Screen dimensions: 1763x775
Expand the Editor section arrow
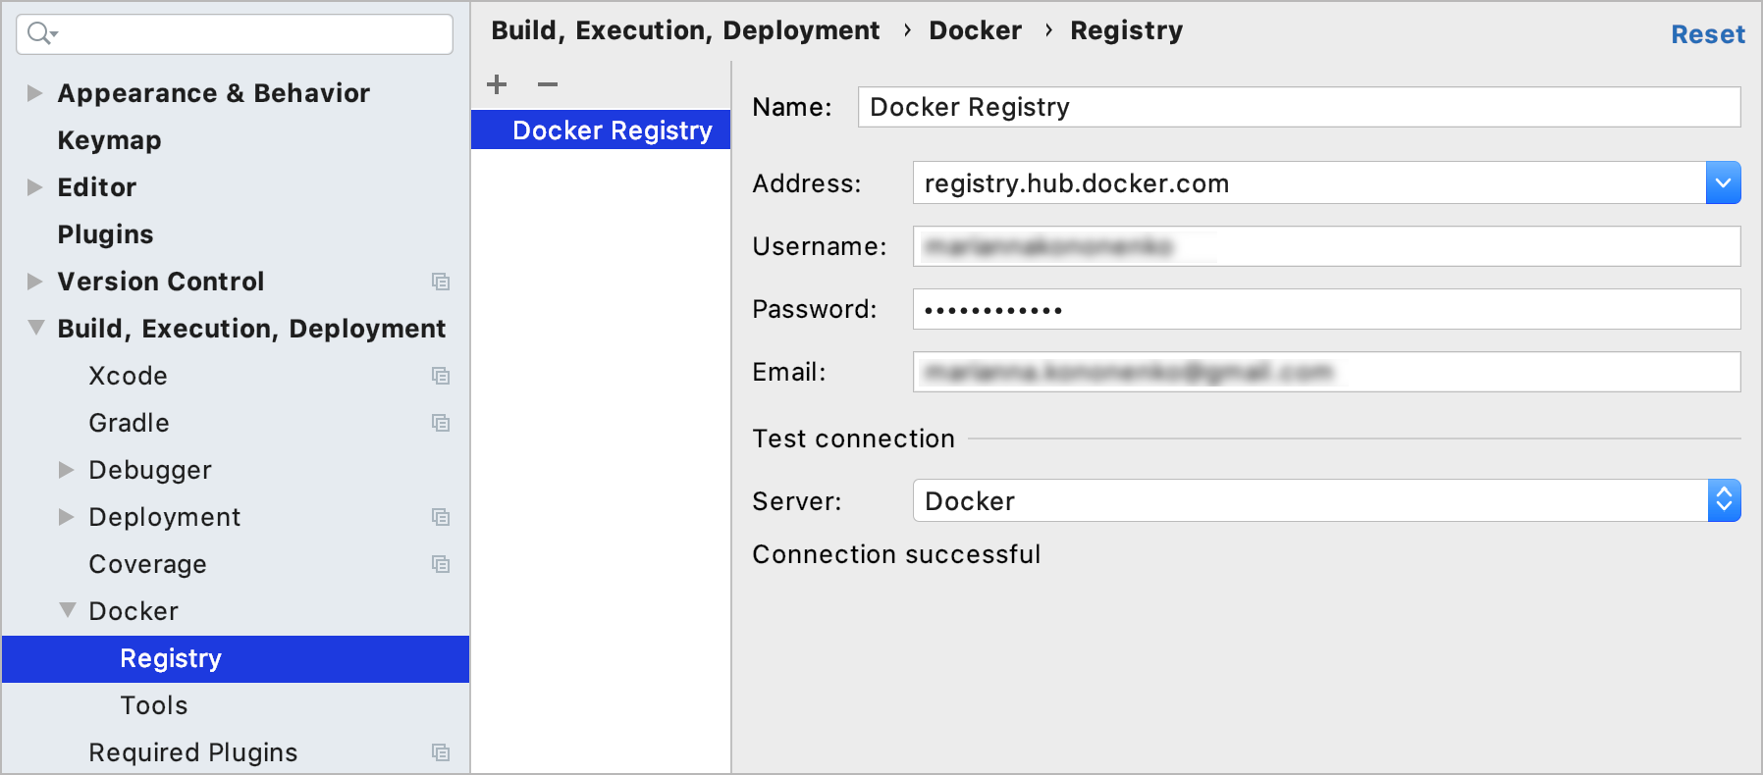coord(34,187)
